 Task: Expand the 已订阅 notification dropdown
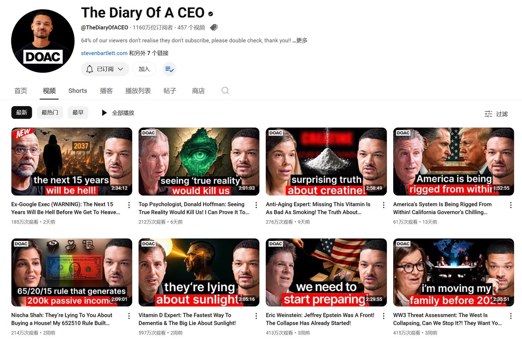[x=105, y=69]
